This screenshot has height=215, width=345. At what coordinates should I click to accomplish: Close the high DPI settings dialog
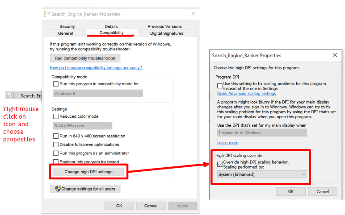pos(335,55)
